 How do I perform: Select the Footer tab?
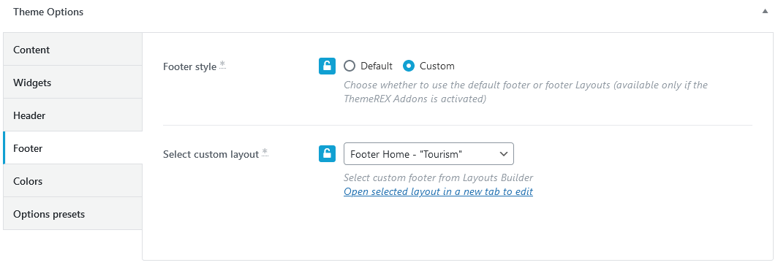pos(73,148)
